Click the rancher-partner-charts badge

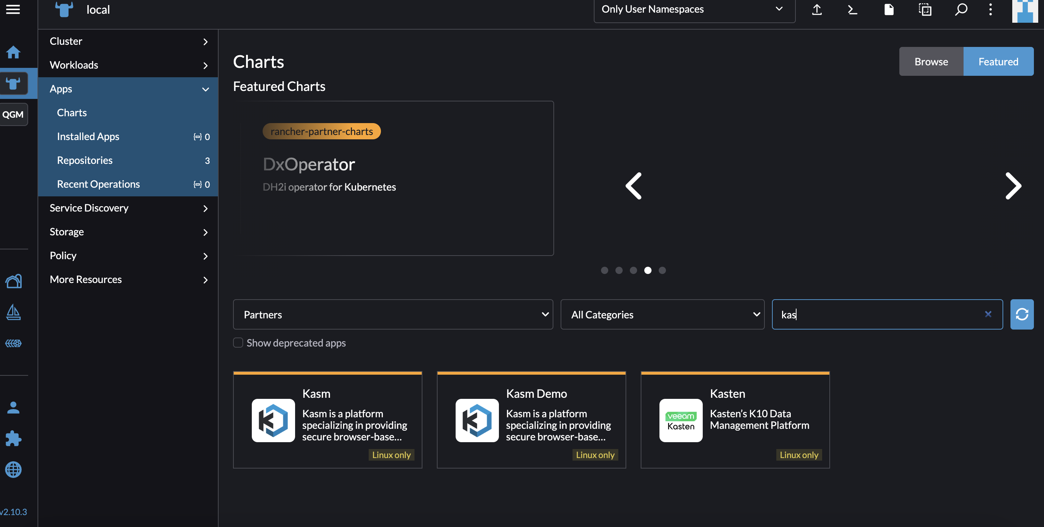[321, 131]
